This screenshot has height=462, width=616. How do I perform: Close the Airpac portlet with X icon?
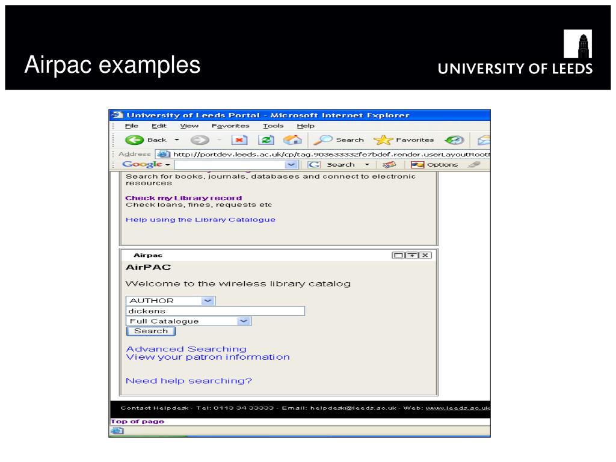(x=425, y=255)
